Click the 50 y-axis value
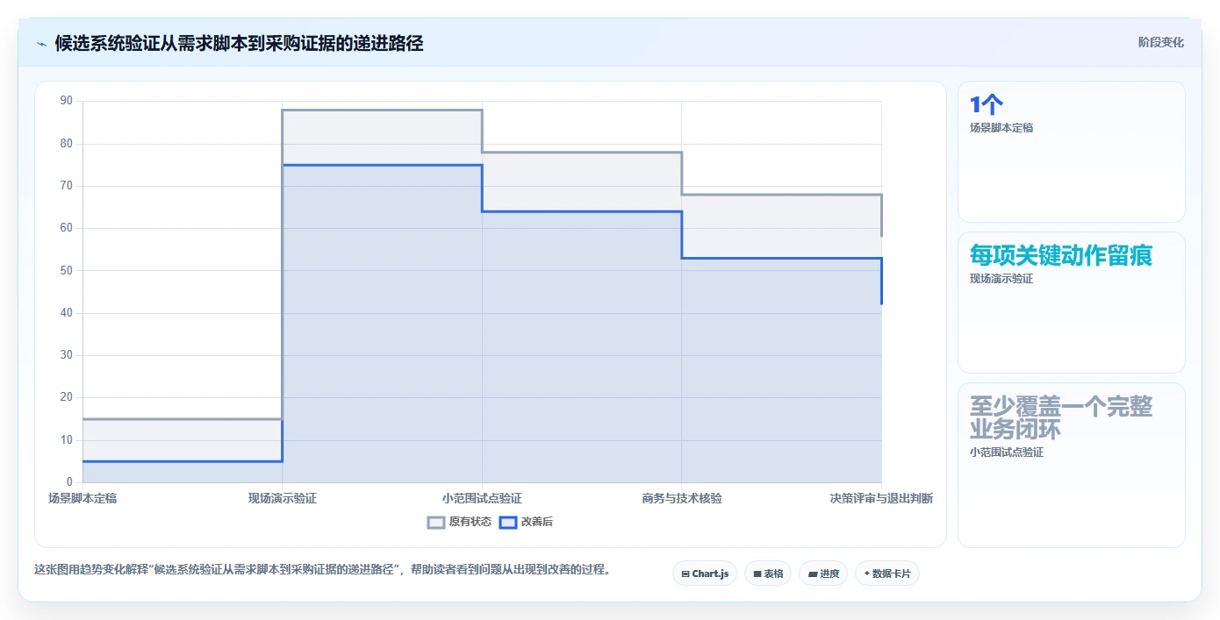This screenshot has height=620, width=1220. point(67,270)
